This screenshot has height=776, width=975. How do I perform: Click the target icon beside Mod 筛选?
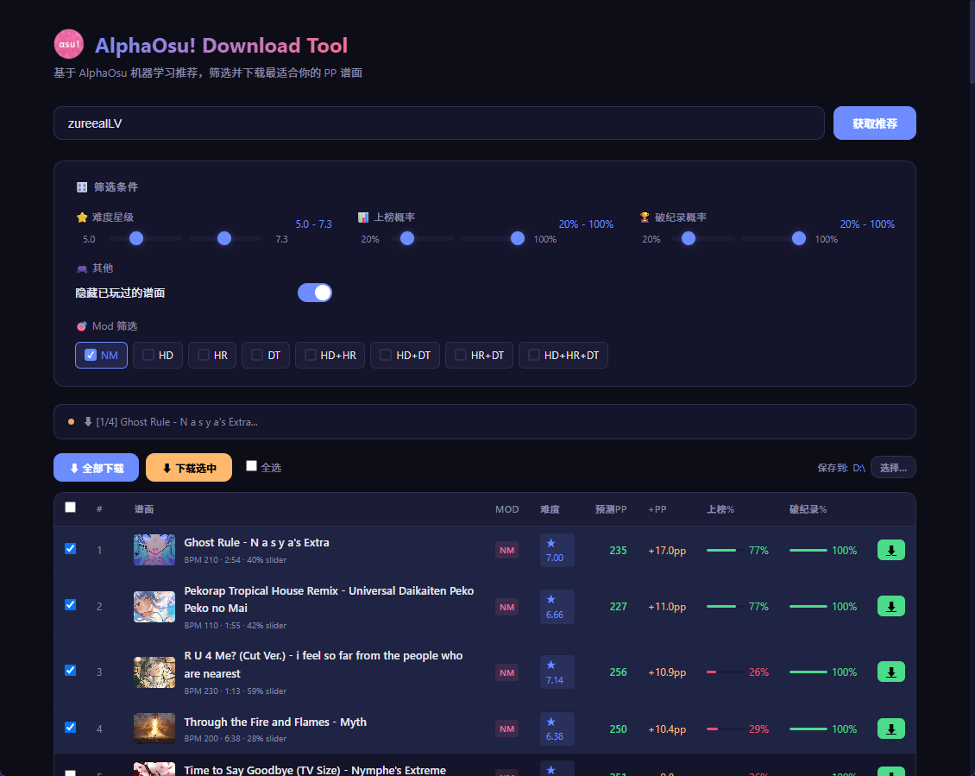click(81, 326)
